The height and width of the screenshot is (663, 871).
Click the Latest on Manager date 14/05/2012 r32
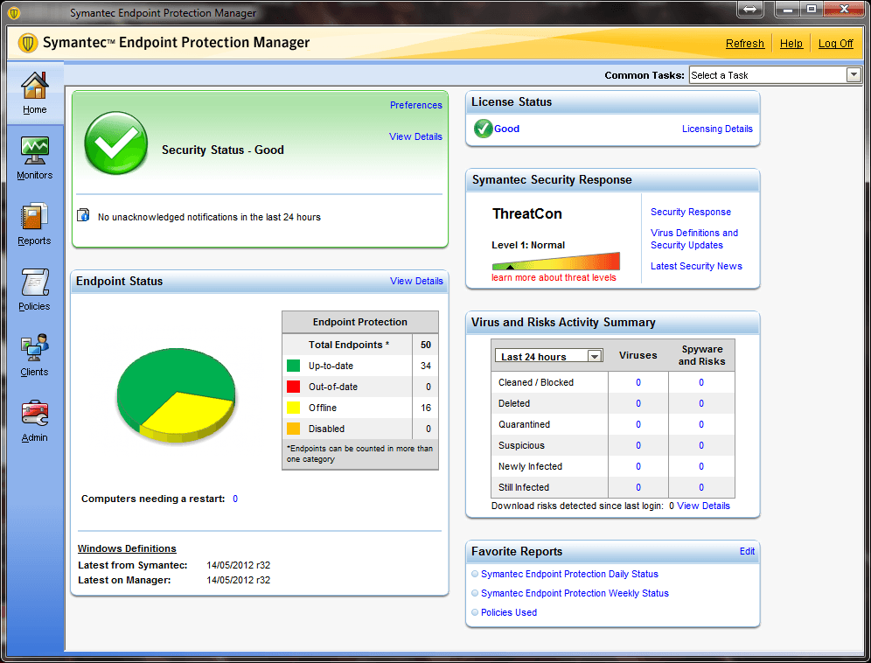[239, 580]
